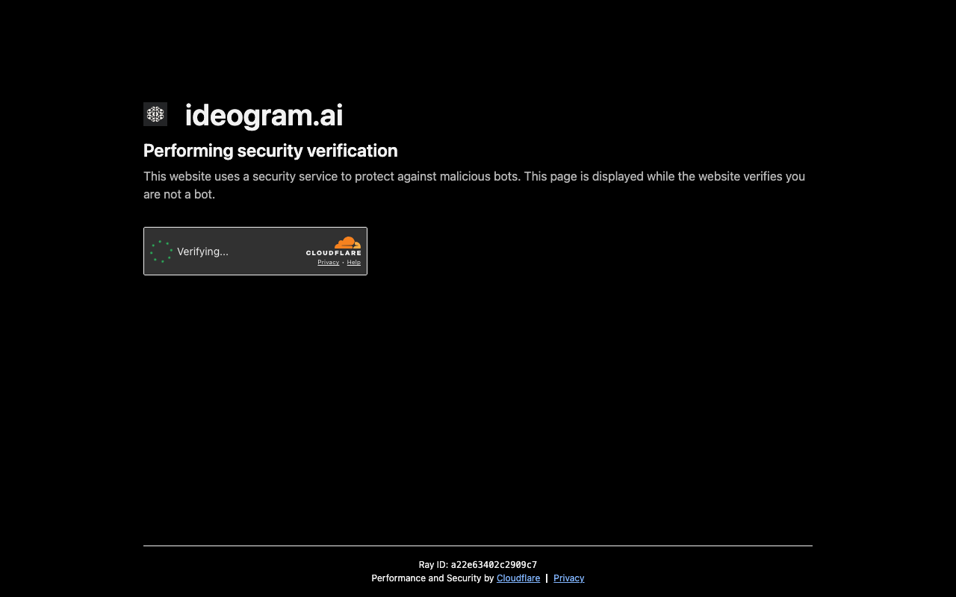Click the green verifying spinner icon
The height and width of the screenshot is (597, 956).
(x=161, y=251)
